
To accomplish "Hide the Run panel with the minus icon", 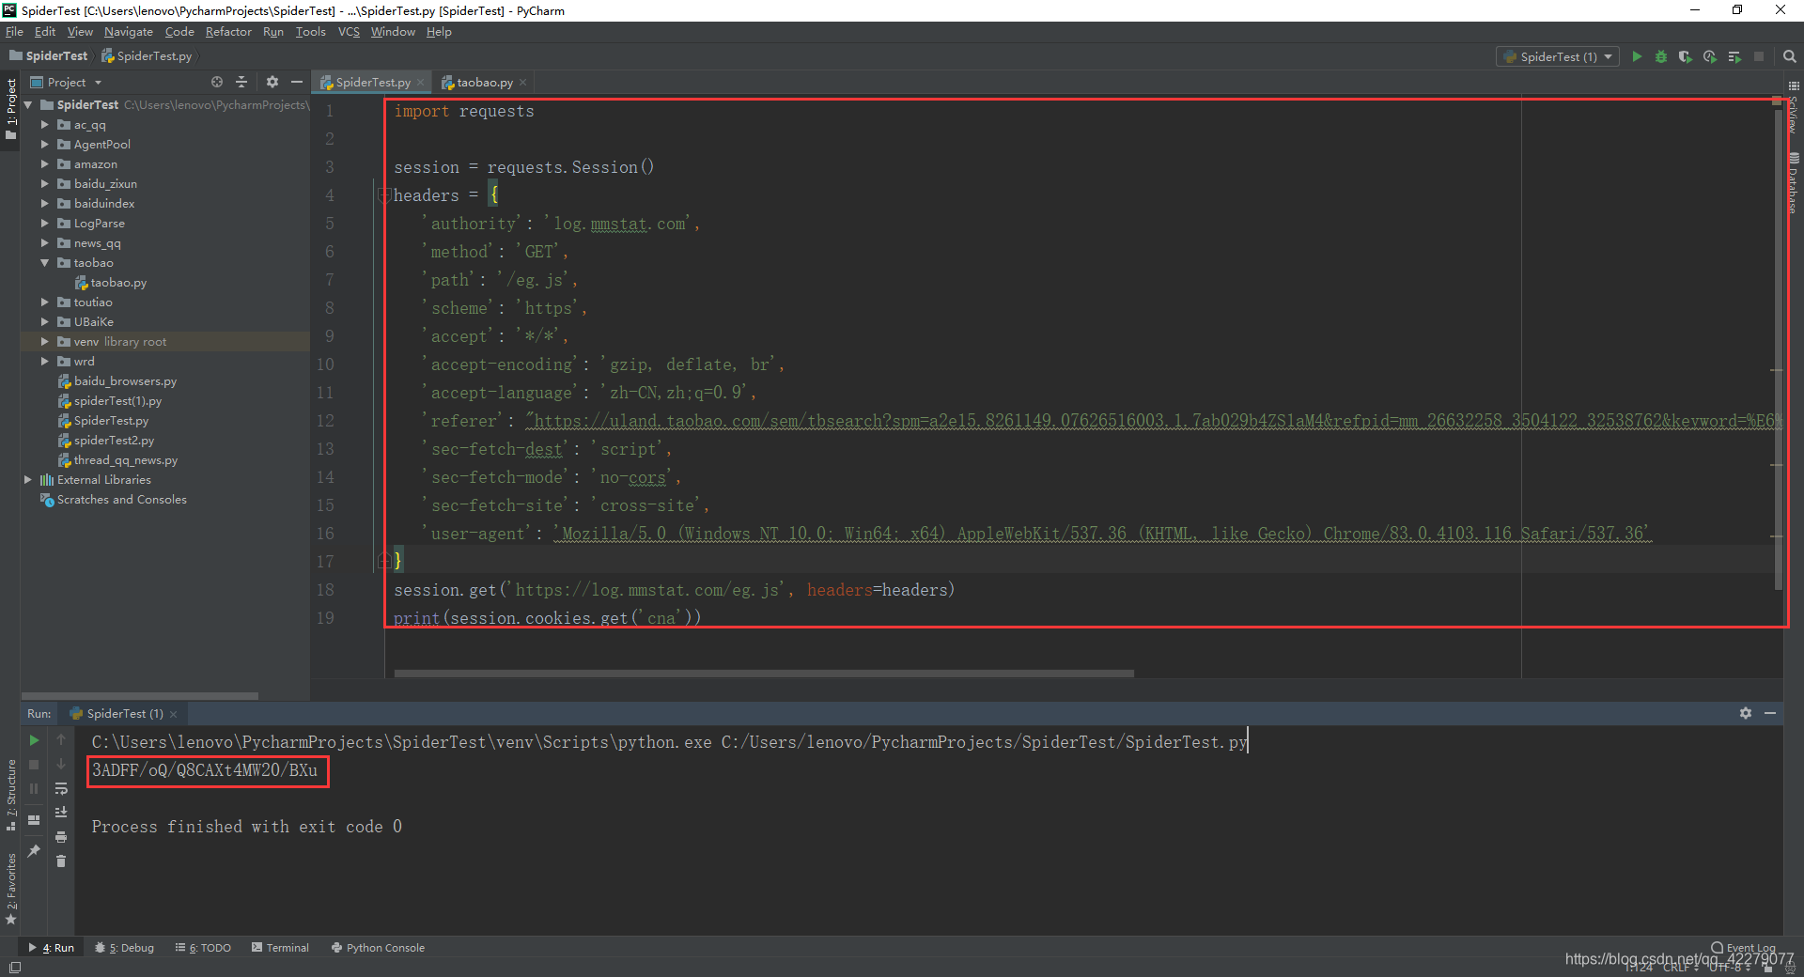I will [1770, 713].
